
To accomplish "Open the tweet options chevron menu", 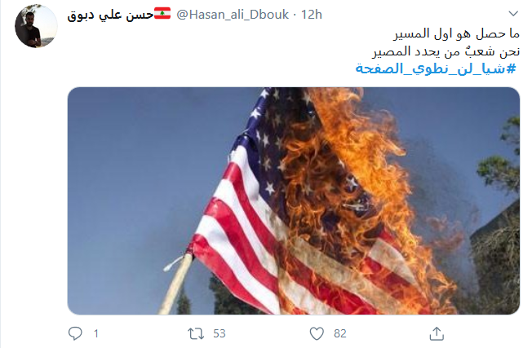I will click(513, 14).
